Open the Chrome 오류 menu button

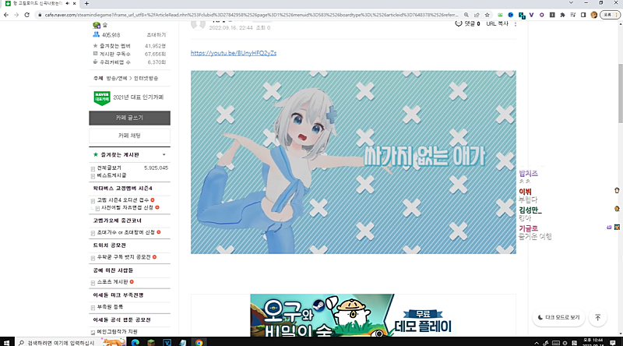(610, 15)
